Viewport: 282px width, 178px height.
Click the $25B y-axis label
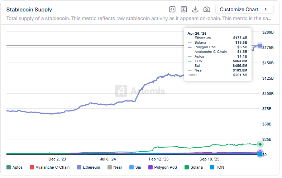[267, 140]
